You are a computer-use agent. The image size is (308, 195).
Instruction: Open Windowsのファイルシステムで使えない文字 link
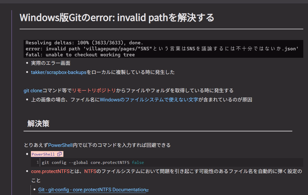[149, 100]
